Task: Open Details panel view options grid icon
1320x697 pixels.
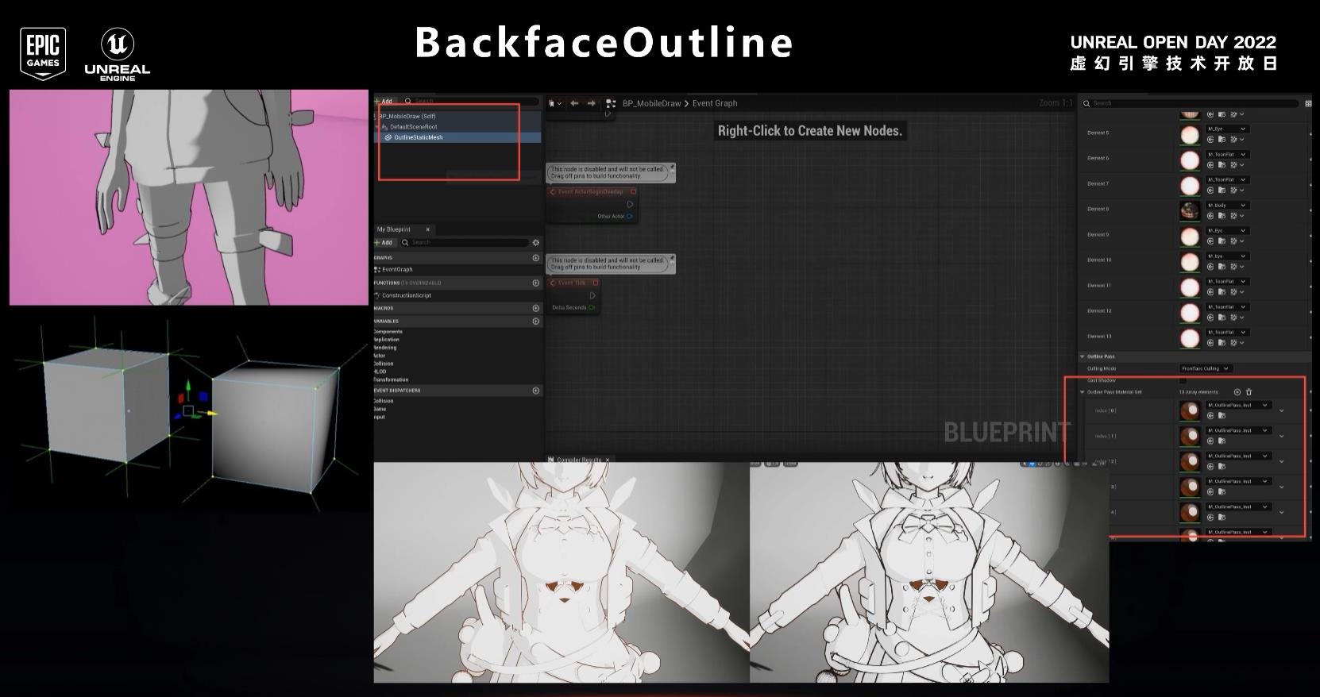Action: pos(1308,103)
